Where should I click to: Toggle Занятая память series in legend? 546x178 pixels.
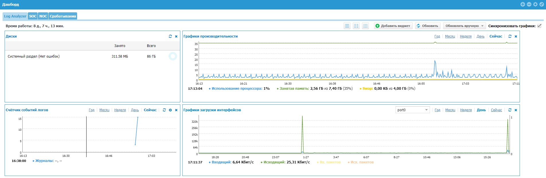pos(314,89)
